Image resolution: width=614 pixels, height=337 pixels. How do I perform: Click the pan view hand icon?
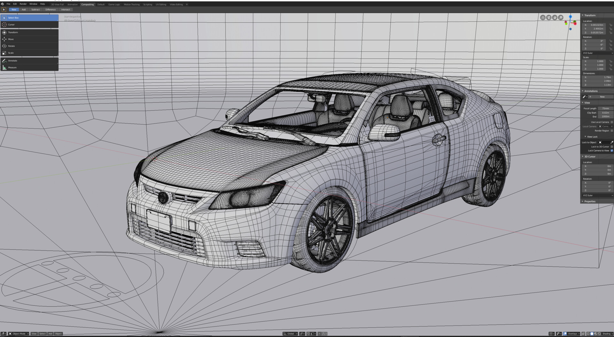pos(555,18)
